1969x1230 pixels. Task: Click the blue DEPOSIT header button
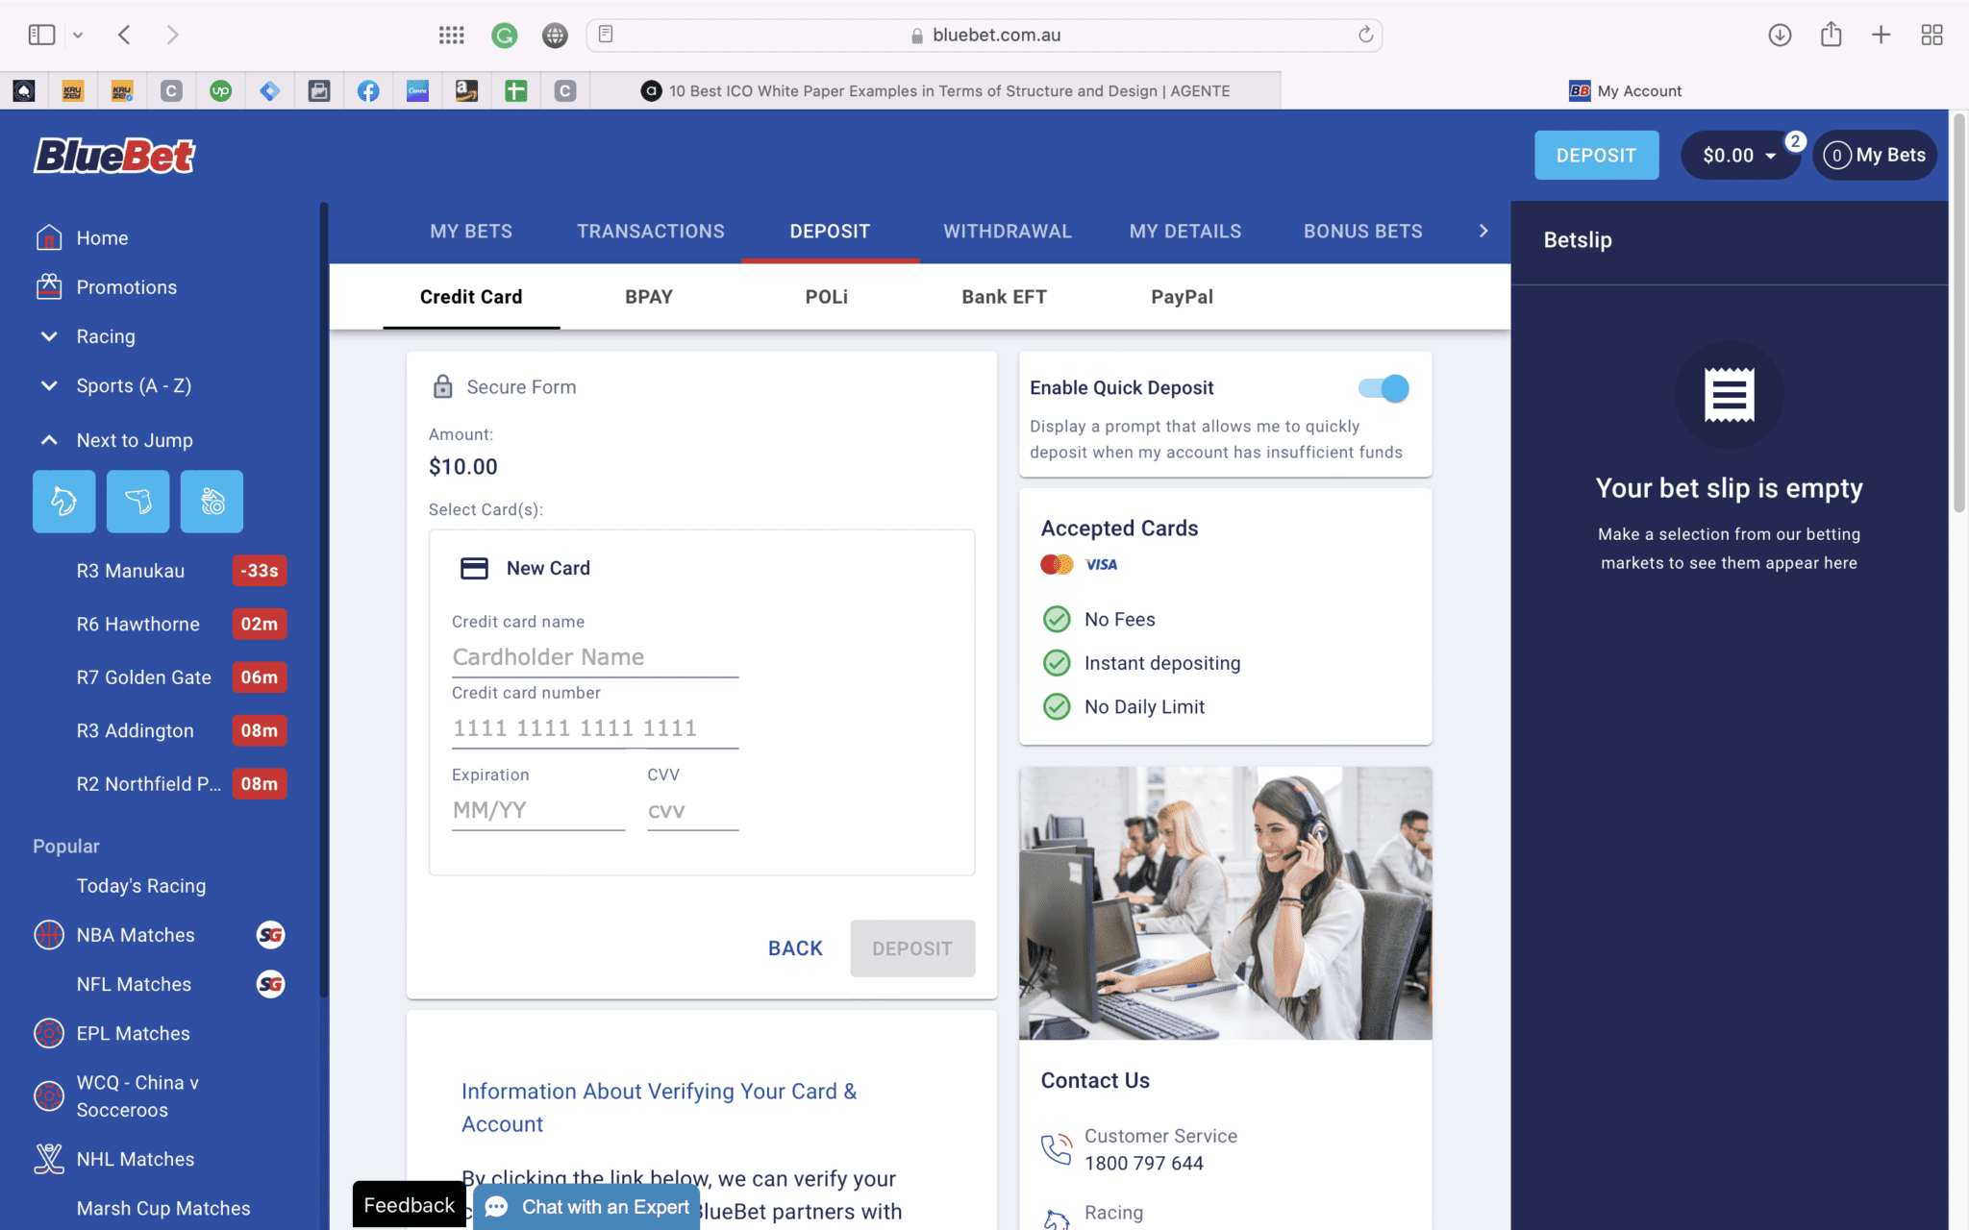[1596, 155]
